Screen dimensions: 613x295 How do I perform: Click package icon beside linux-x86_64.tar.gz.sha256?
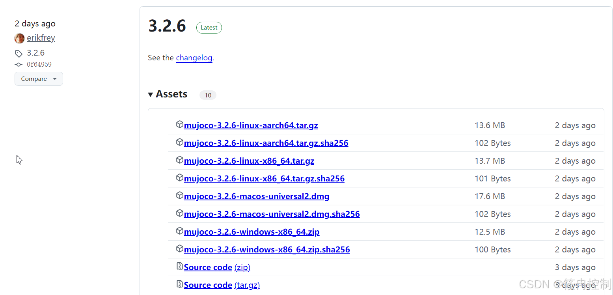179,178
